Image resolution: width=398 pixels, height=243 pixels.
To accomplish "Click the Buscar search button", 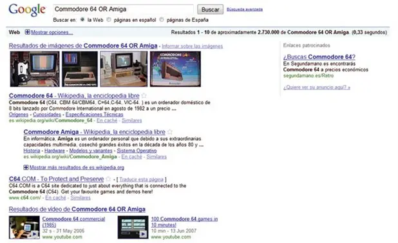I will point(210,10).
